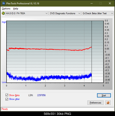Open the PX-760A drive selection dropdown
The height and width of the screenshot is (116, 115).
(27, 13)
